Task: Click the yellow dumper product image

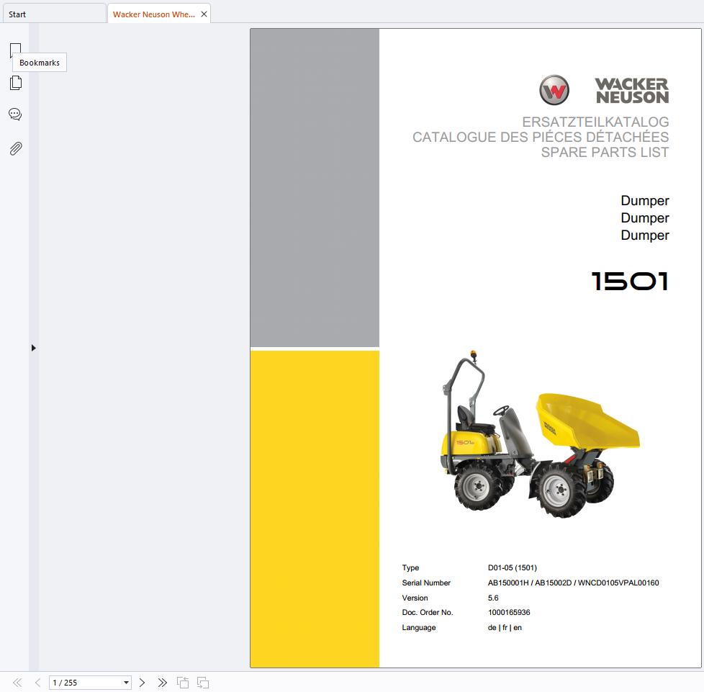Action: [540, 435]
